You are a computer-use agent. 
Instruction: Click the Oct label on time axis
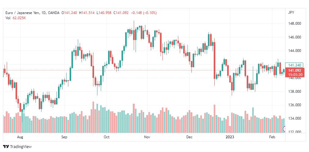pos(107,137)
